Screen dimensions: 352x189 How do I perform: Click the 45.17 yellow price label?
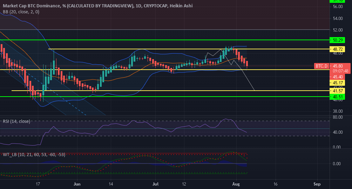point(337,83)
